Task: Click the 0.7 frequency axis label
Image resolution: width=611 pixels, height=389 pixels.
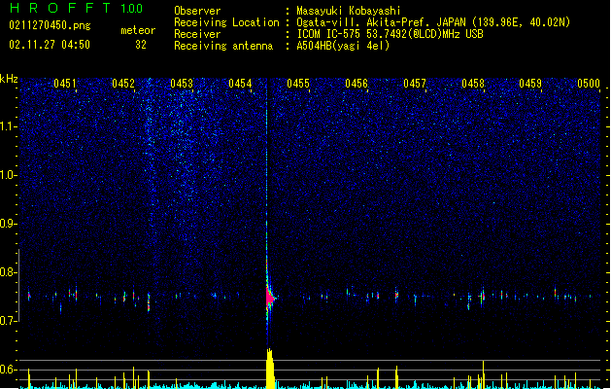Action: 9,321
